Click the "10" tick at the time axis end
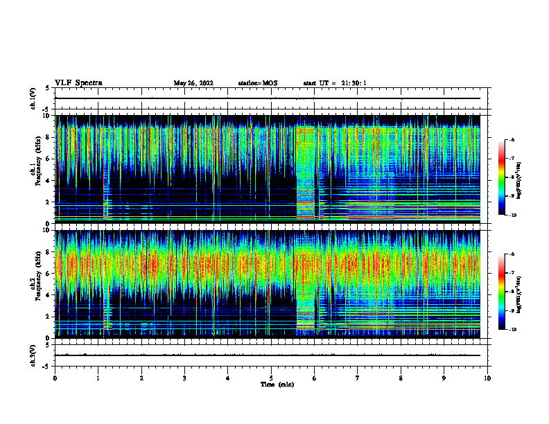Screen dimensions: 549x424 pos(487,378)
